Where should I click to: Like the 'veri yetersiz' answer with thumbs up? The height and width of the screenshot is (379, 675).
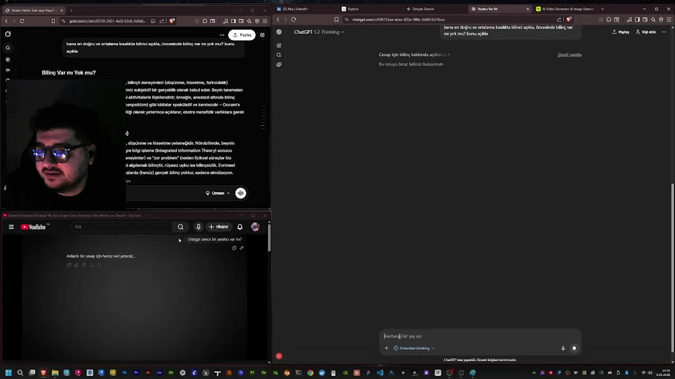tap(76, 265)
